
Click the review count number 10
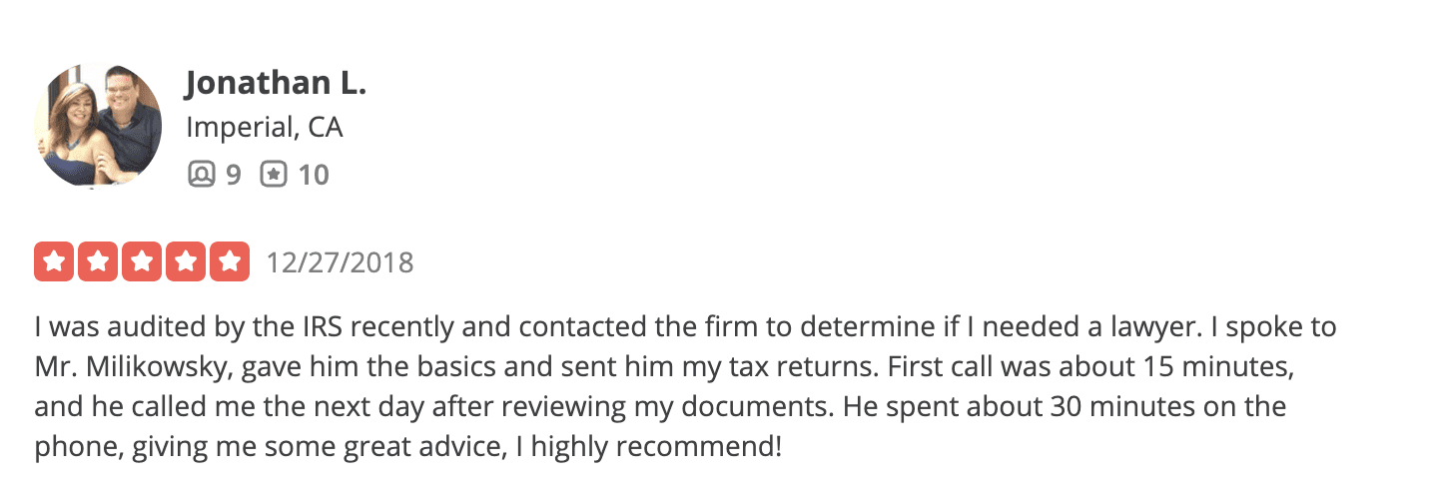(314, 176)
